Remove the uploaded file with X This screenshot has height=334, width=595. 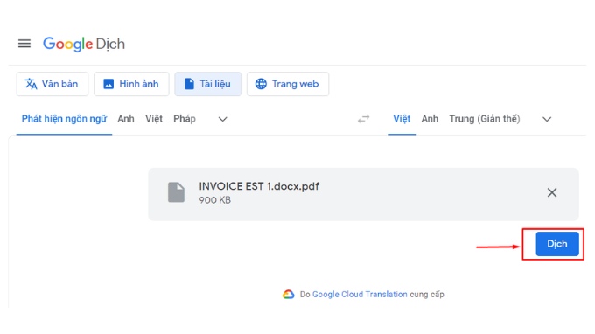tap(552, 192)
